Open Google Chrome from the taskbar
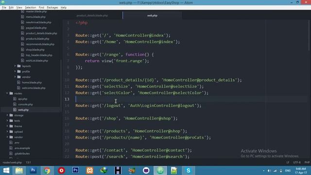Image resolution: width=311 pixels, height=175 pixels. [47, 171]
